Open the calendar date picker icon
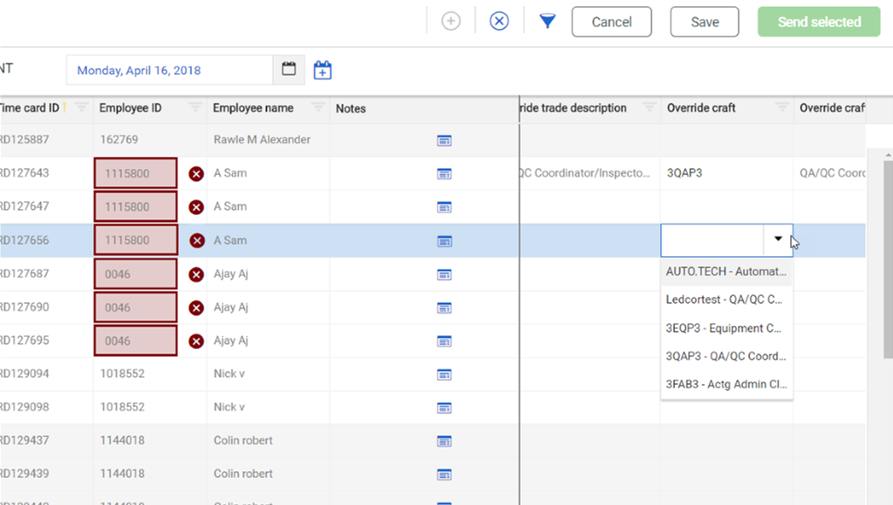The height and width of the screenshot is (505, 893). [x=289, y=70]
